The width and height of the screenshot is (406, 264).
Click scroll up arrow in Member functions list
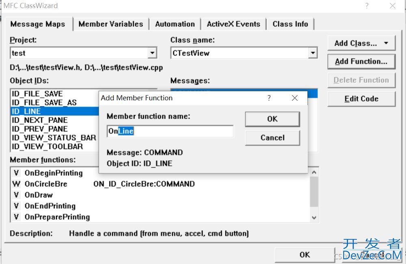point(314,172)
